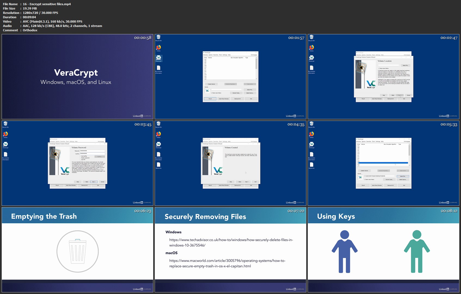Click Next button in Volume Password wizard

(94, 182)
